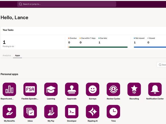Click the Due later count 1
Image resolution: width=166 pixels, height=124 pixels.
99,42
